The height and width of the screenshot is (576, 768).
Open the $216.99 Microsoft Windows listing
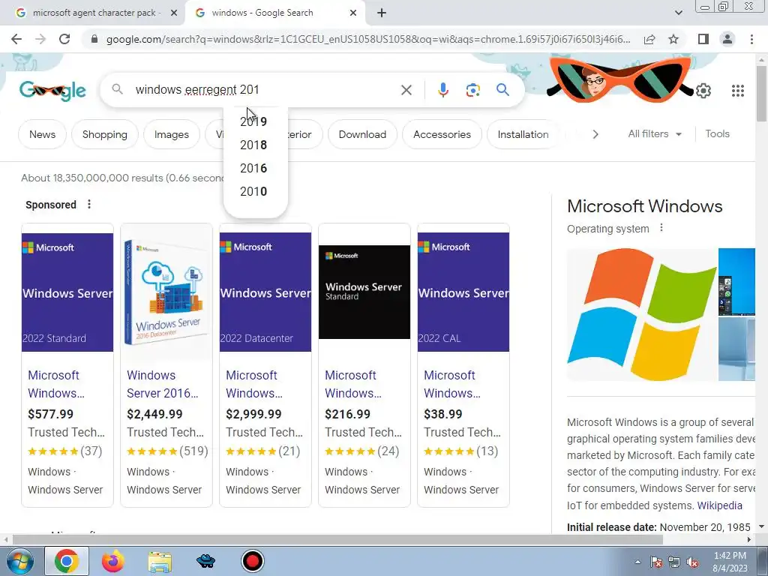point(352,384)
